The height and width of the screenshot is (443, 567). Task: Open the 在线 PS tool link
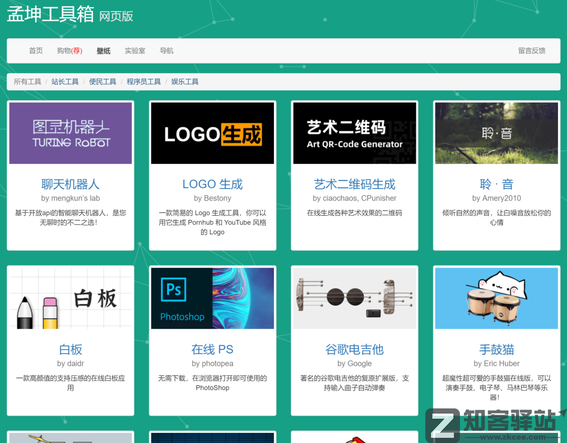(x=212, y=349)
